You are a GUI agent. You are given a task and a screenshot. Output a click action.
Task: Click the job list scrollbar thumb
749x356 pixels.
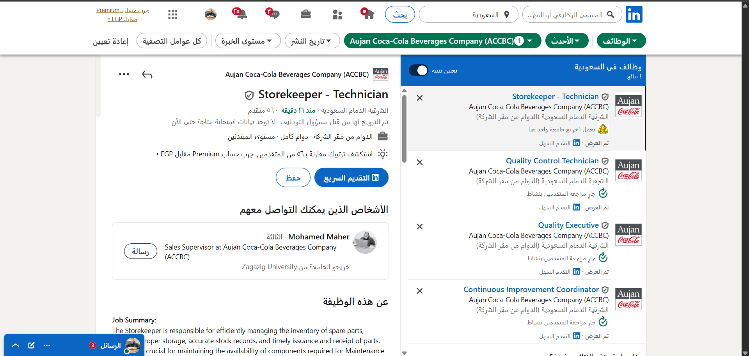(x=404, y=129)
